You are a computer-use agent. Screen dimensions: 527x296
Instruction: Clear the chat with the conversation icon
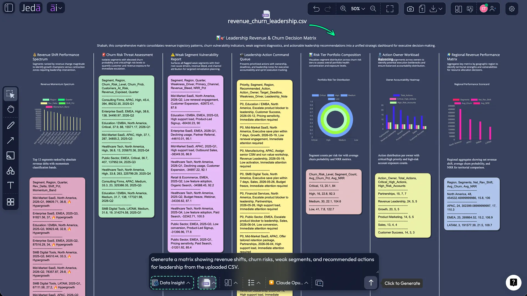[x=319, y=283]
